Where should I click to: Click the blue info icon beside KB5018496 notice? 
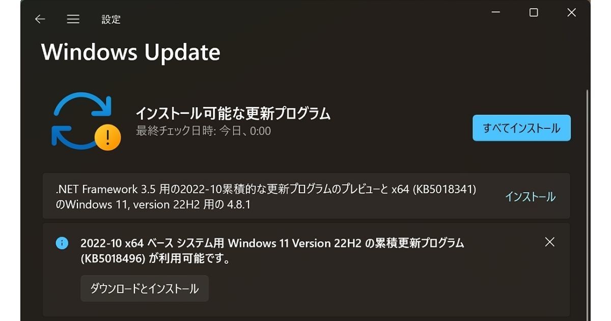(x=62, y=243)
